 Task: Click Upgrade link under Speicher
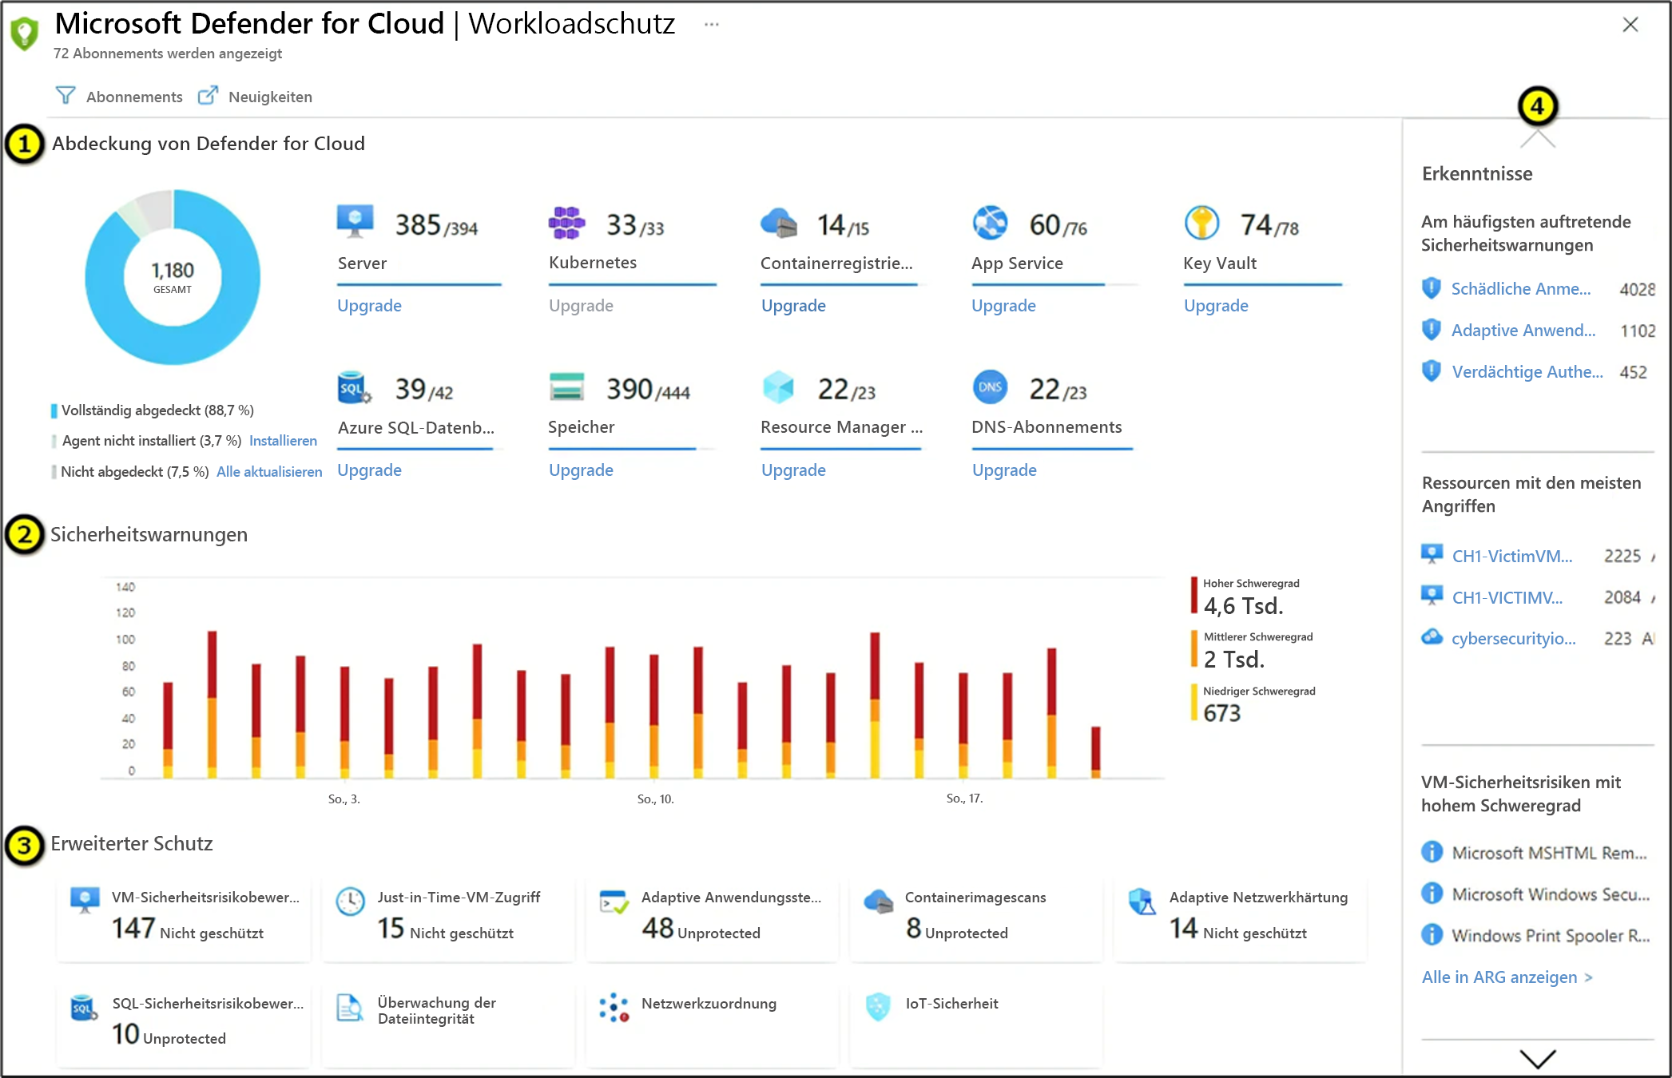[x=581, y=470]
